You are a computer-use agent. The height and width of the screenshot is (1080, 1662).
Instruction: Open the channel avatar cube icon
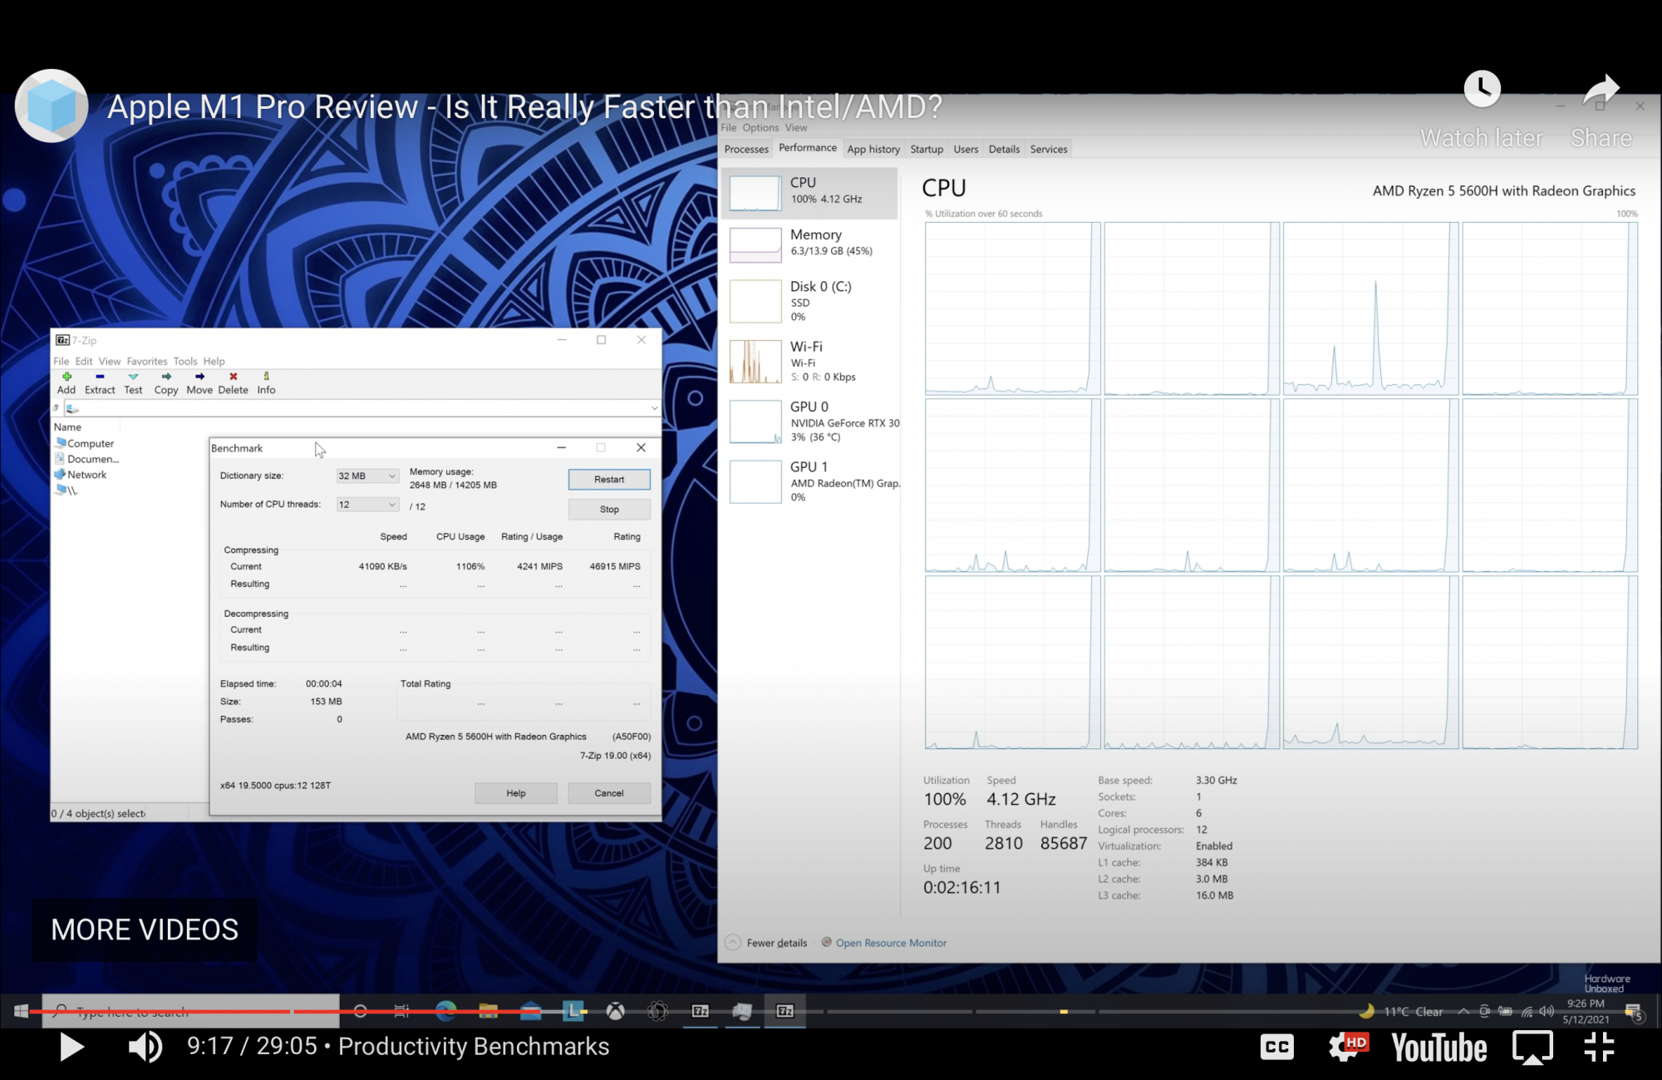click(x=52, y=106)
